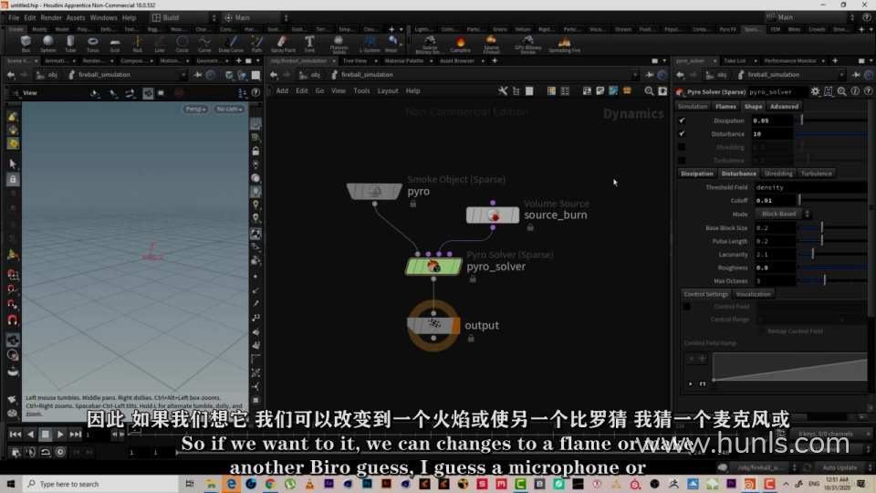The image size is (876, 493).
Task: Click network editor find (magnifier) icon
Action: click(x=649, y=90)
